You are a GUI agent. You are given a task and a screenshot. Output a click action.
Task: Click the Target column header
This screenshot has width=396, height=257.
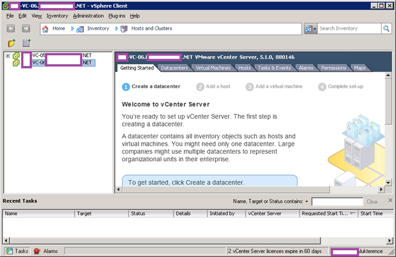101,214
